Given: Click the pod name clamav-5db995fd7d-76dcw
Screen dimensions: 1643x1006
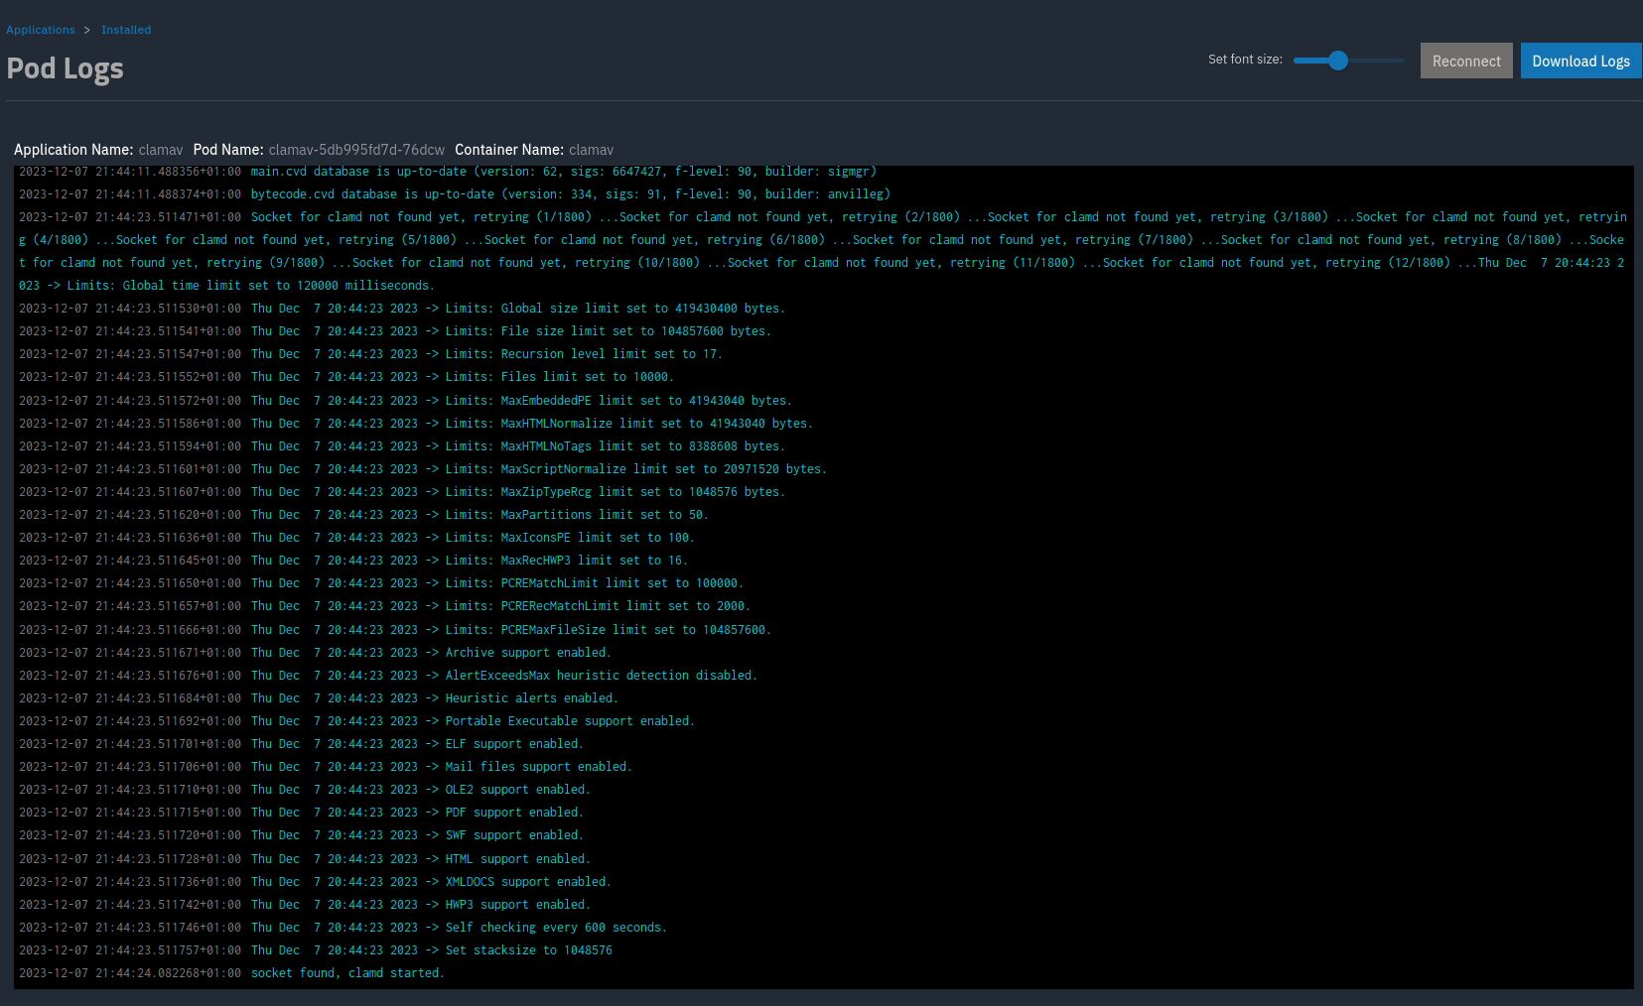Looking at the screenshot, I should [x=356, y=150].
